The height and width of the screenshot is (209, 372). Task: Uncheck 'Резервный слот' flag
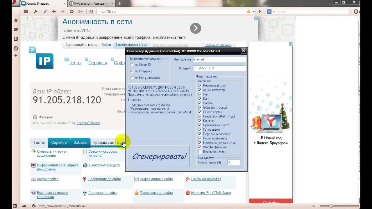200,86
